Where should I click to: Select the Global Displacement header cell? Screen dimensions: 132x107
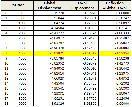[x=50, y=5]
